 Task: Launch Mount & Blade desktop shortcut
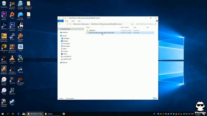click(x=12, y=5)
